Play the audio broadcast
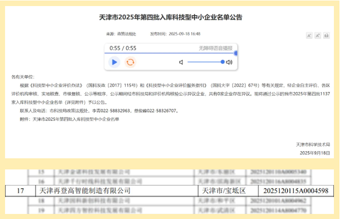 tap(115, 62)
